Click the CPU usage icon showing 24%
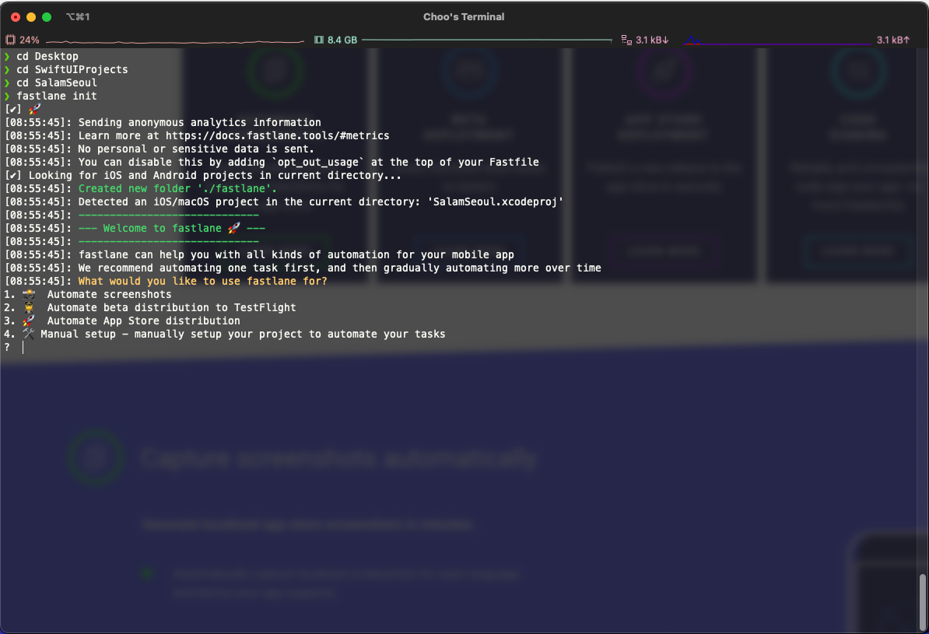929x634 pixels. (10, 40)
